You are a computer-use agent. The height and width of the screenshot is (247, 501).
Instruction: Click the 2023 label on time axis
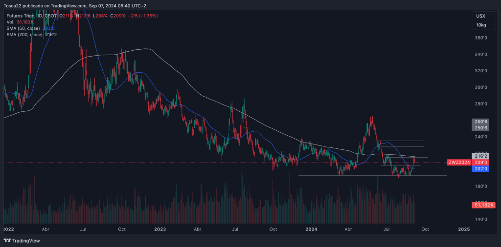point(159,228)
